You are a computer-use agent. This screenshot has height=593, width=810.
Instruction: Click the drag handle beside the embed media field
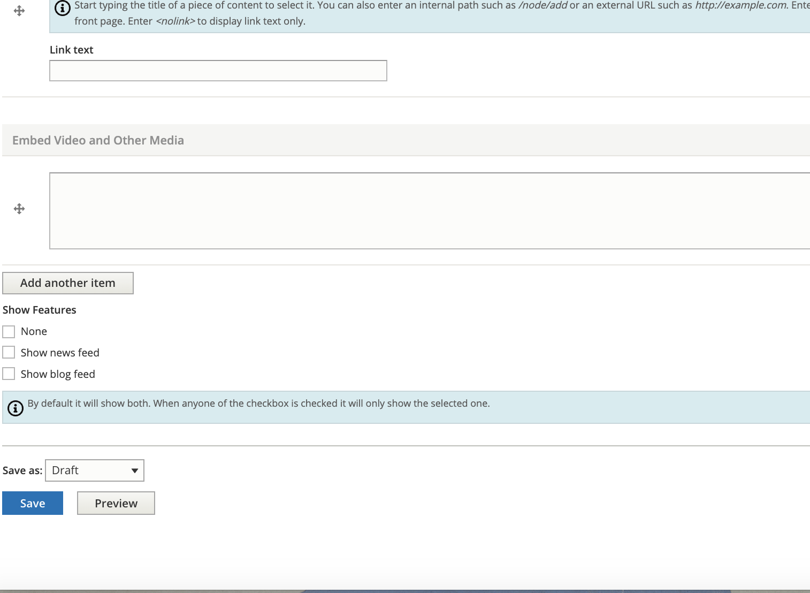(19, 209)
